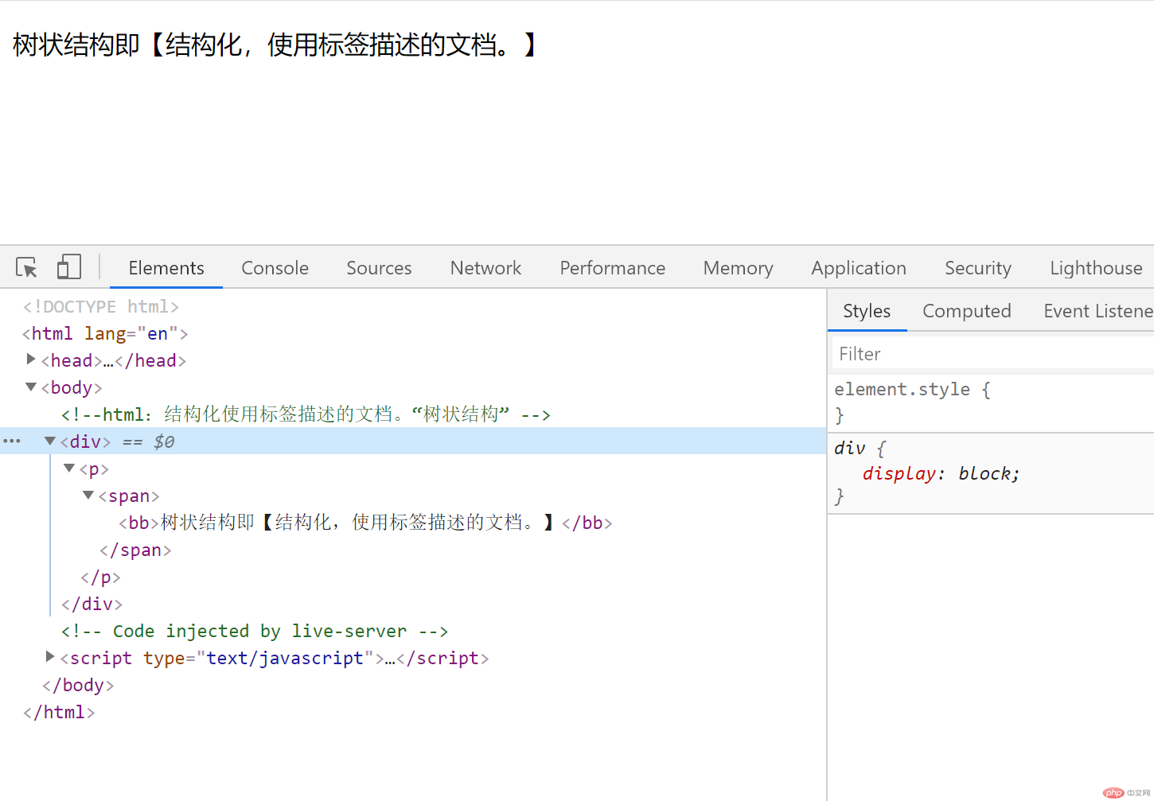The height and width of the screenshot is (801, 1154).
Task: Open the Network tab
Action: point(485,268)
